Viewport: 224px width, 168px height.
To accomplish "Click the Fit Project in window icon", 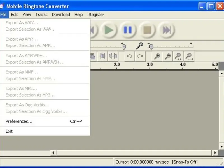I will click(189, 56).
